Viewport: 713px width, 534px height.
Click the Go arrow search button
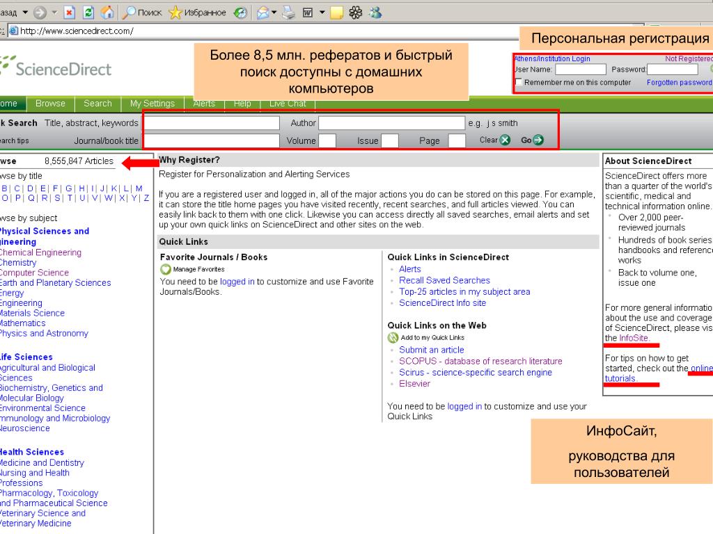coord(538,140)
